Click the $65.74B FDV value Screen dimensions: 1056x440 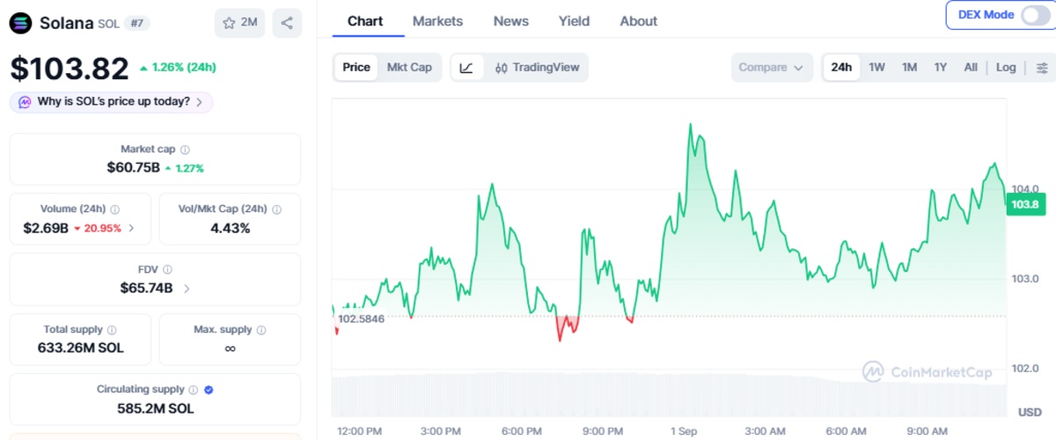(146, 288)
